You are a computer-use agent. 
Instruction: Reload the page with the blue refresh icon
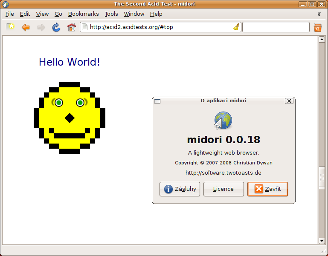click(56, 27)
